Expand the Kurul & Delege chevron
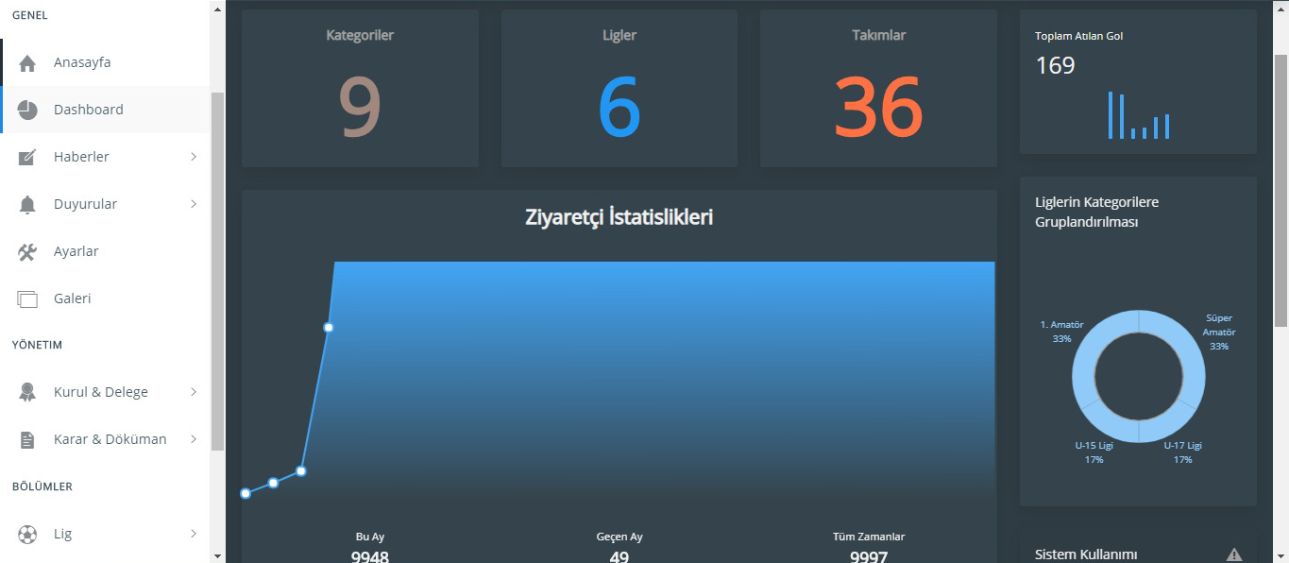 pos(194,392)
